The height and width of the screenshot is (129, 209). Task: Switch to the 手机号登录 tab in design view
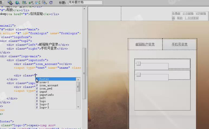click(x=179, y=44)
